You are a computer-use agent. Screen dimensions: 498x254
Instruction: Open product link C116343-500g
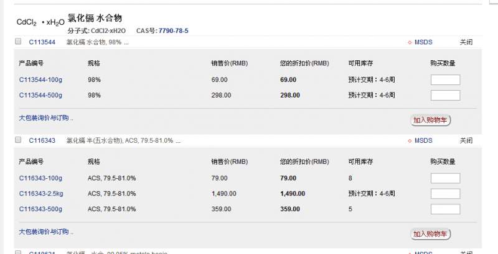tap(40, 209)
